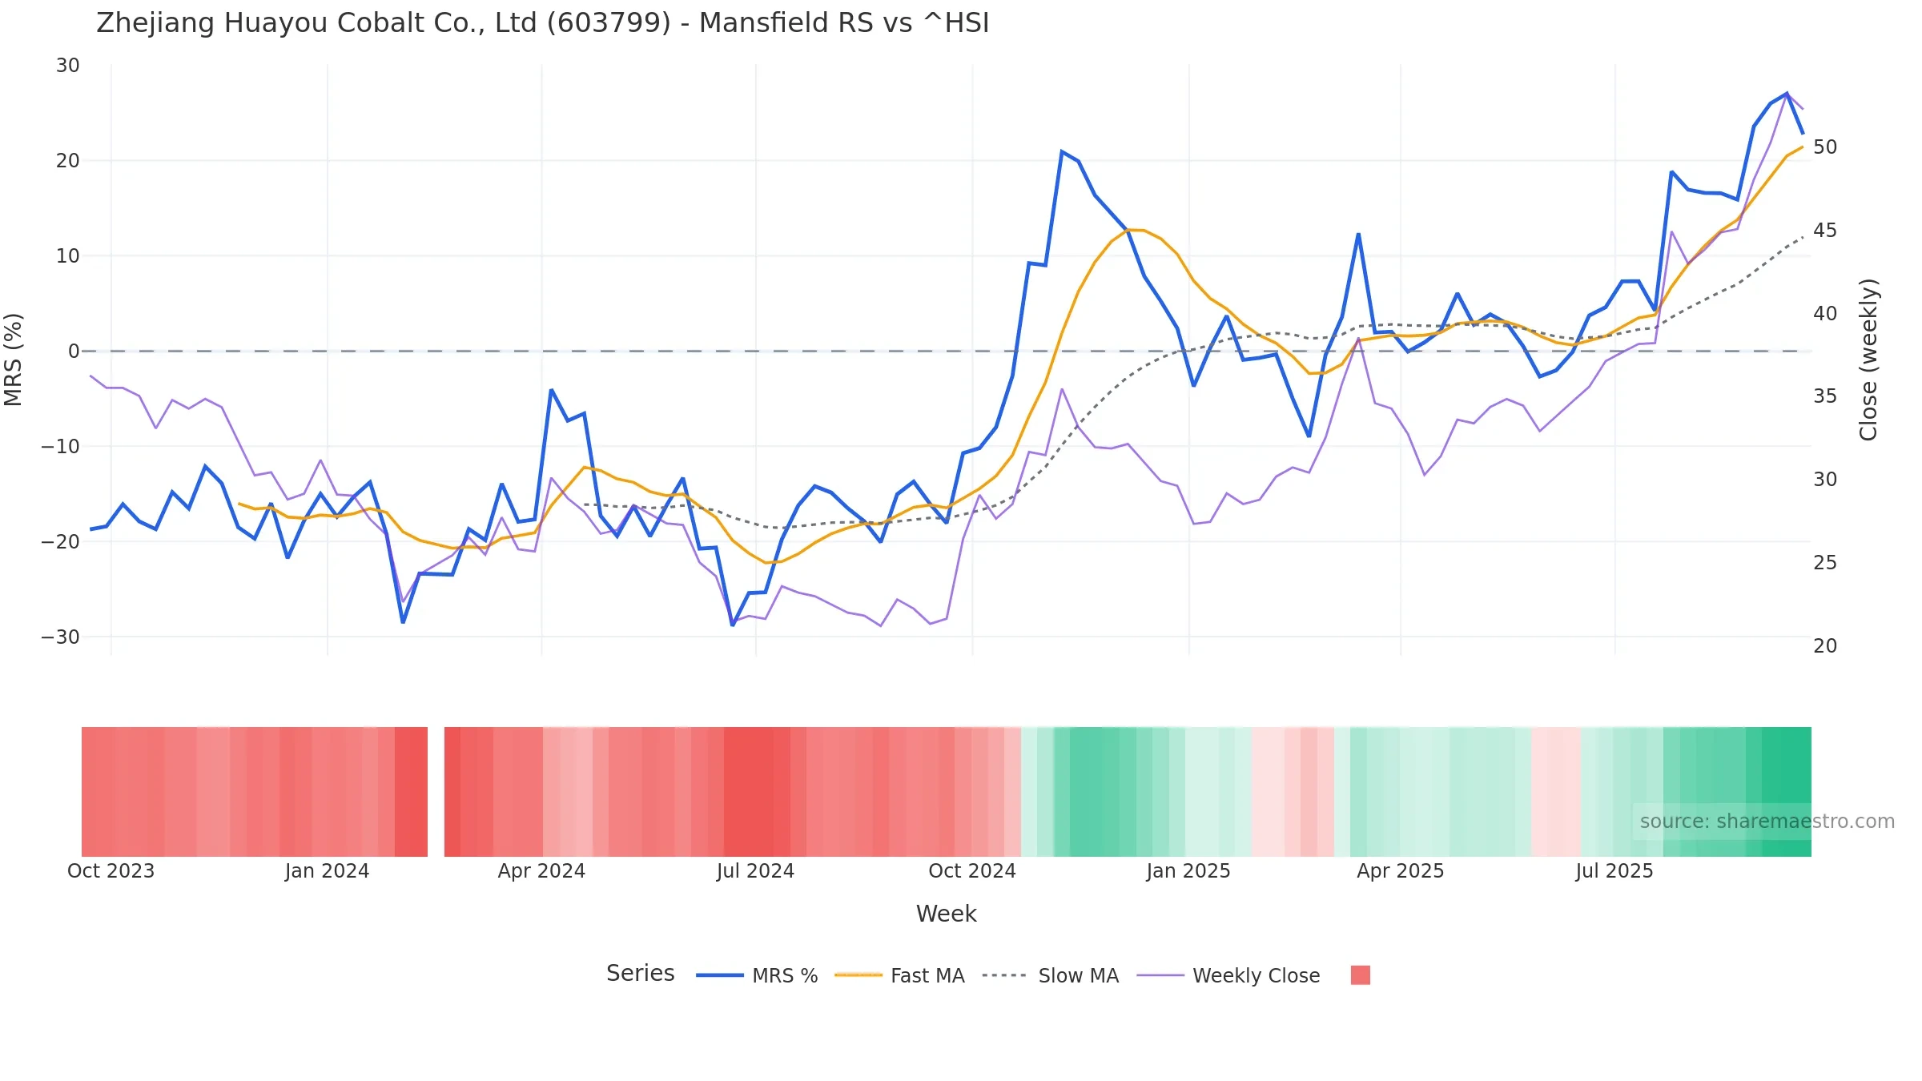Click the 'Jul 2024' x-axis label
1922x1081 pixels.
coord(755,871)
